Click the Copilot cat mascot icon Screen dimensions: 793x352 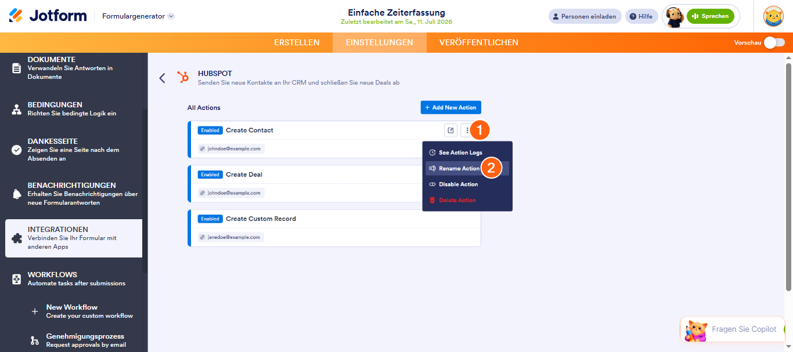click(696, 330)
